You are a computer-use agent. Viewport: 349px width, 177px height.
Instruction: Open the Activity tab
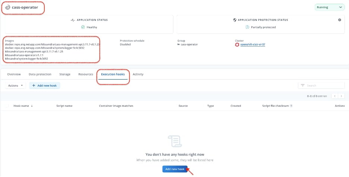[x=138, y=74]
